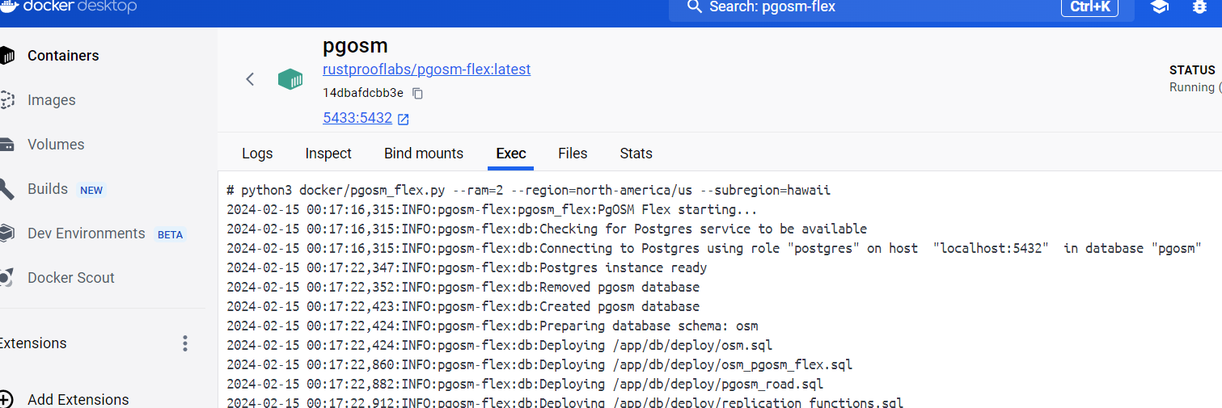Select Volumes in the sidebar

pos(56,145)
